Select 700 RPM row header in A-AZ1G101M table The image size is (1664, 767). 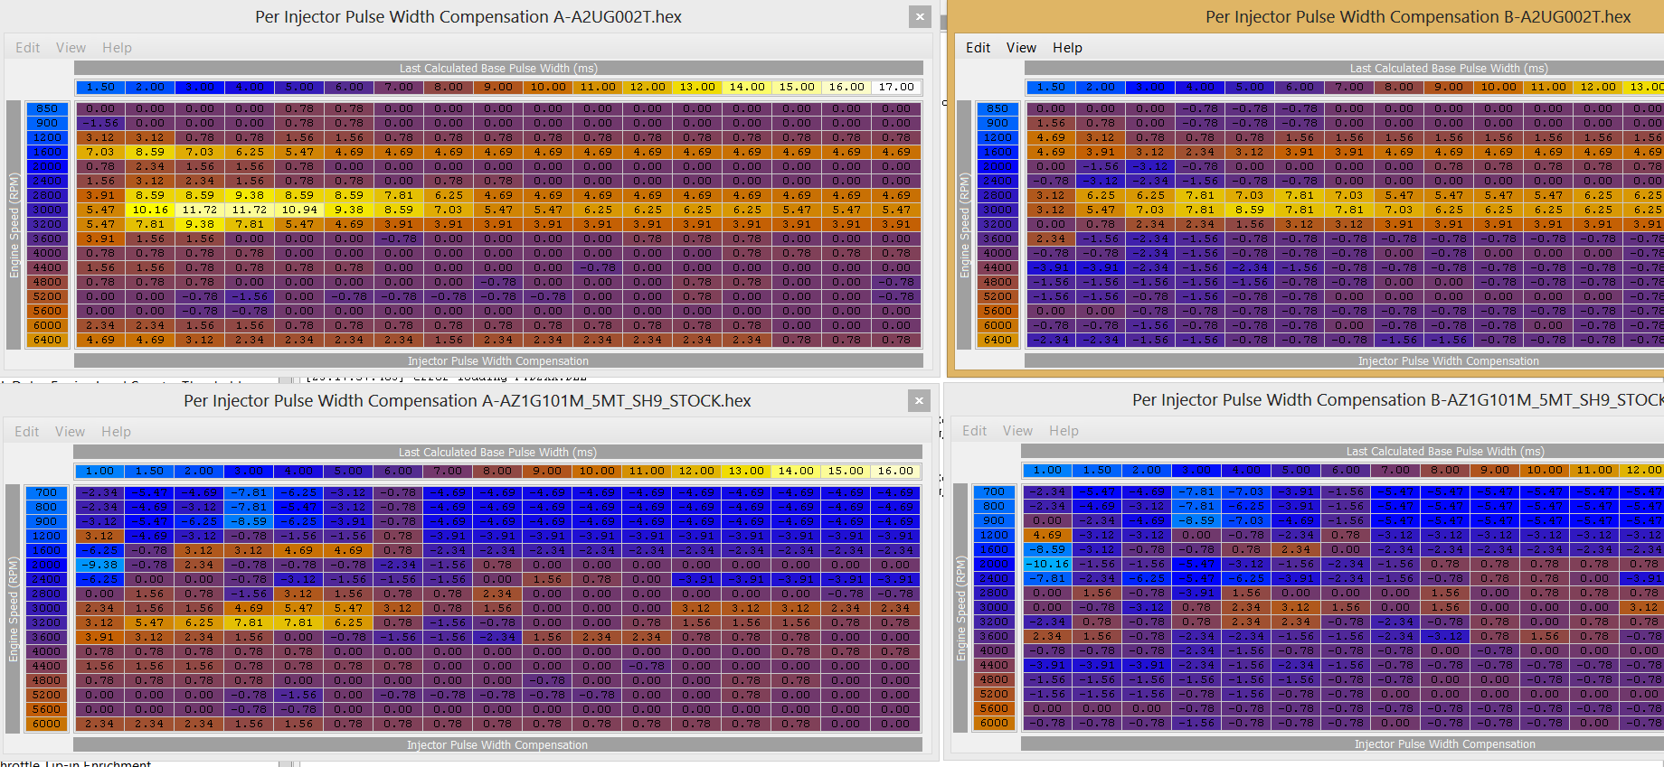46,492
